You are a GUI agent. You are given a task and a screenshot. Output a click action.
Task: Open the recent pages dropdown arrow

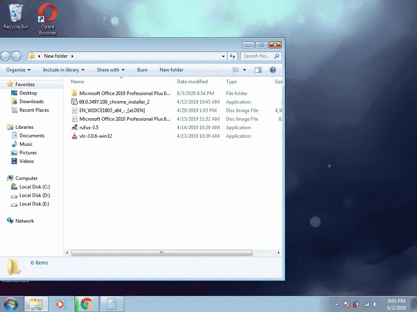click(x=24, y=56)
